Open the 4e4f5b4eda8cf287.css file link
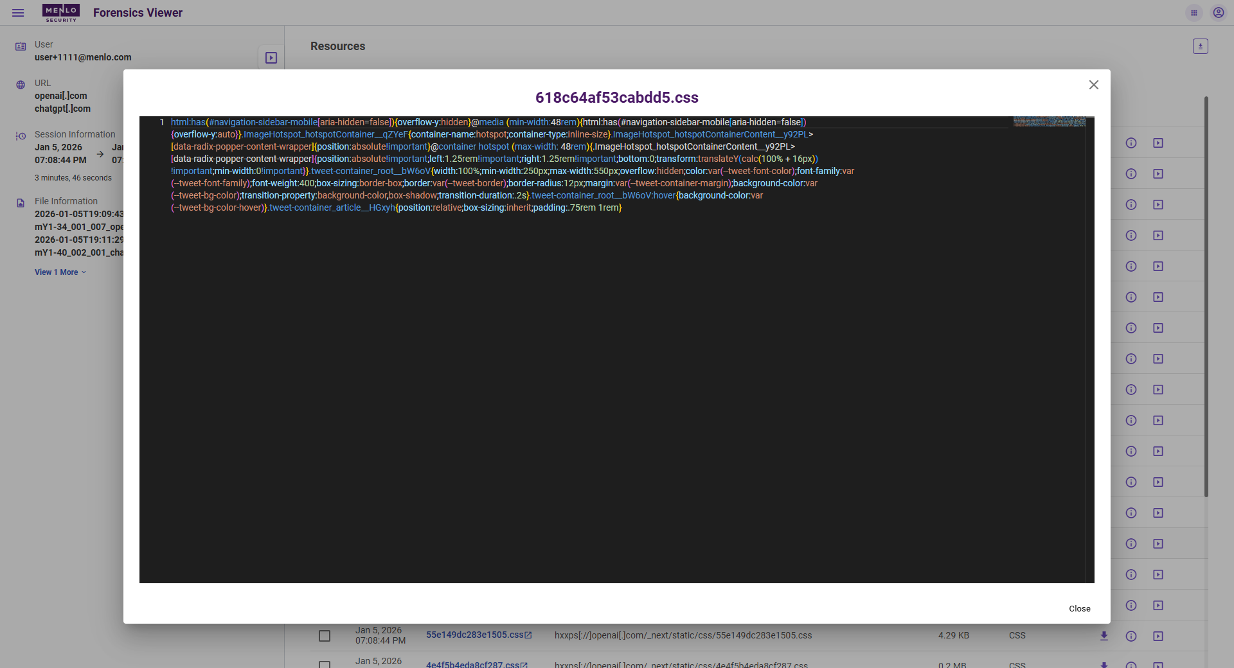 coord(472,665)
